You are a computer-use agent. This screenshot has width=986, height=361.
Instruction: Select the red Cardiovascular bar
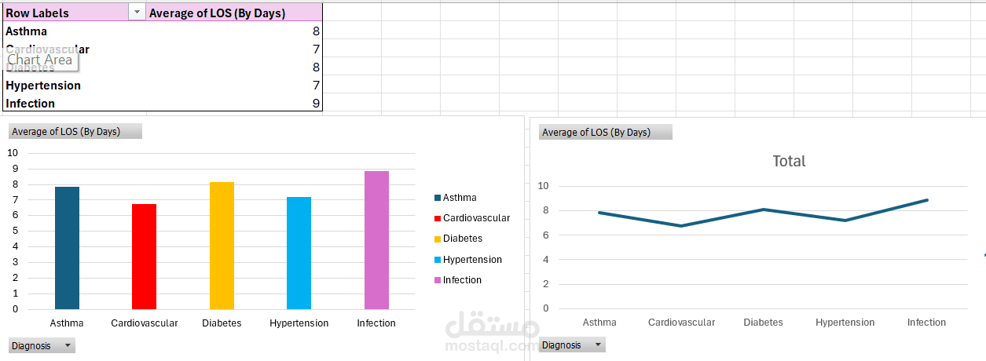pos(144,257)
